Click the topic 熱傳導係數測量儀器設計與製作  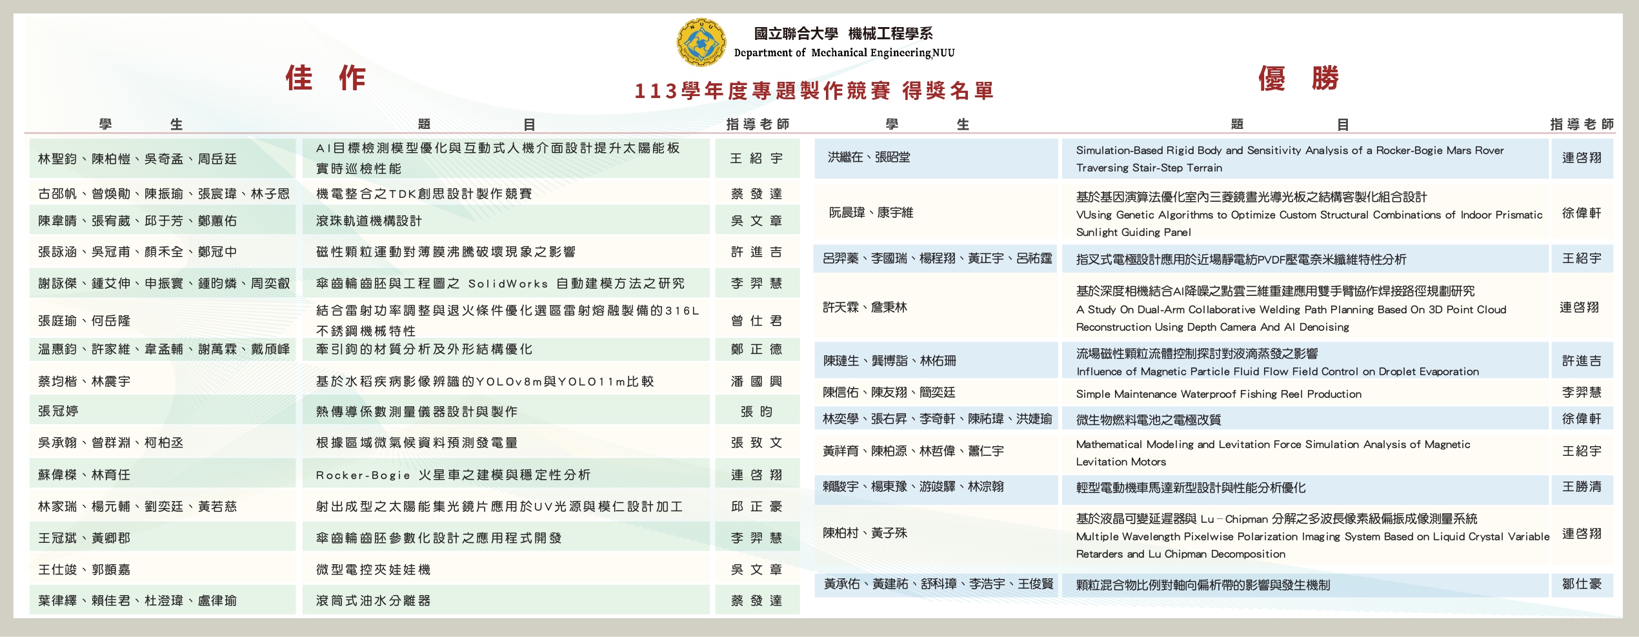pyautogui.click(x=416, y=411)
